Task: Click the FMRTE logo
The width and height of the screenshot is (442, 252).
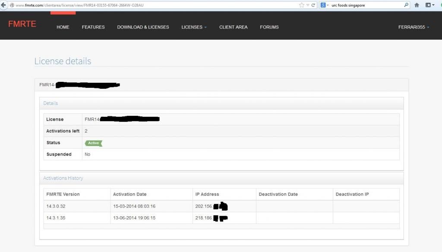Action: click(x=22, y=24)
